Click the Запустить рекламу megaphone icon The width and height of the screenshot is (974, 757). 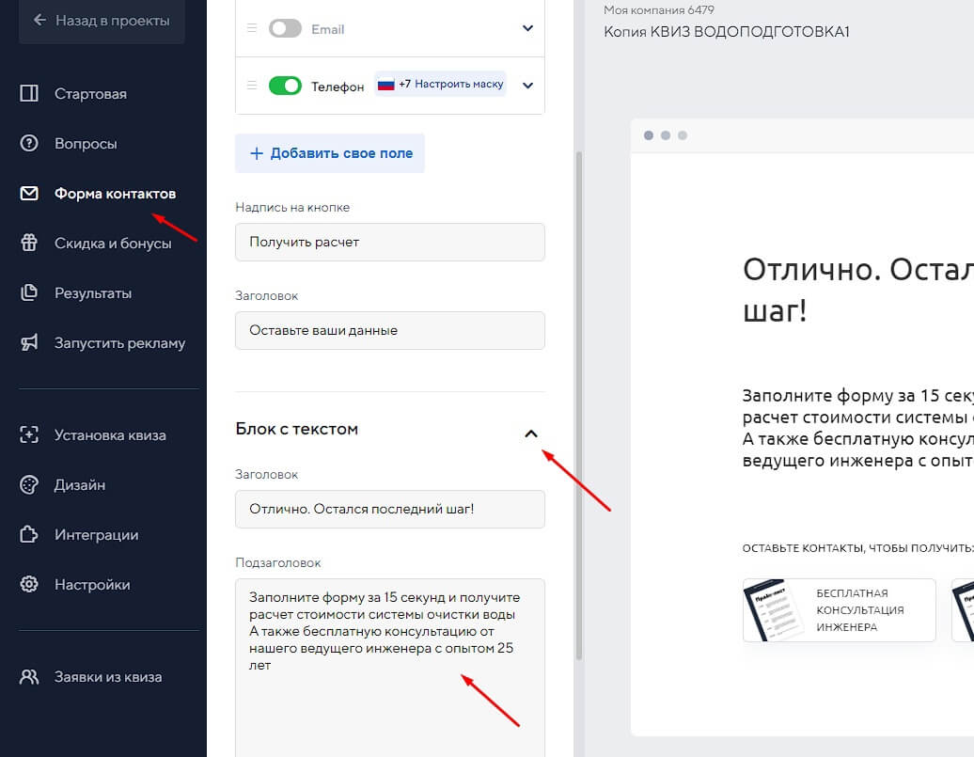(x=32, y=342)
